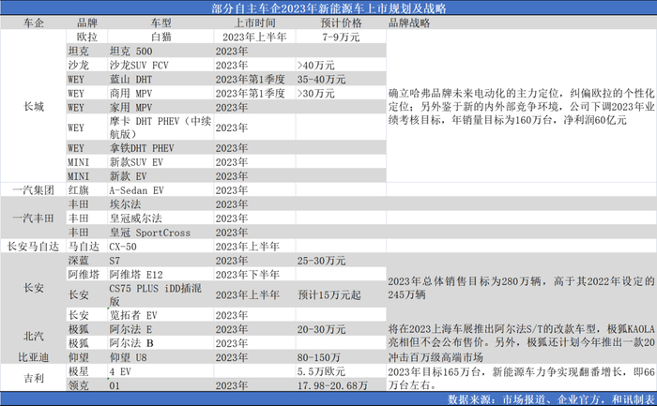The width and height of the screenshot is (657, 406).
Task: Click the '北汽' automaker cell
Action: point(34,336)
